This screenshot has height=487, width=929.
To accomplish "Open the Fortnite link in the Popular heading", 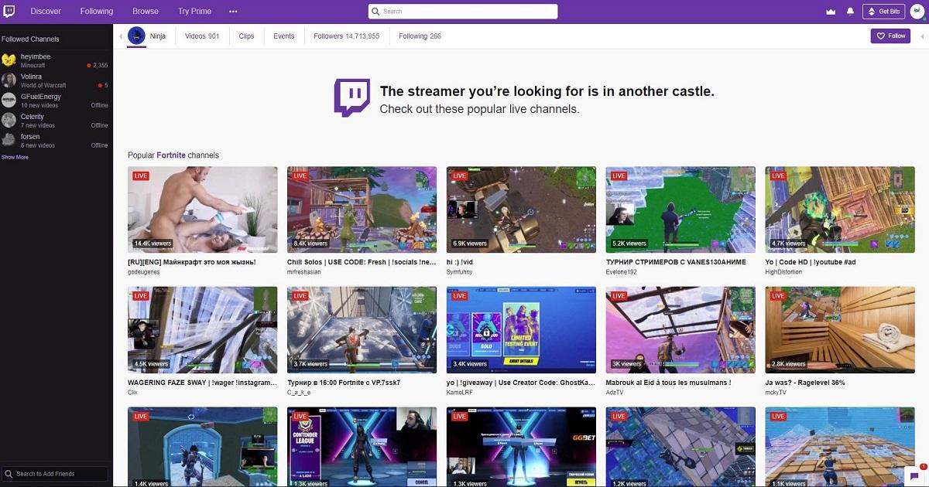I will click(x=171, y=155).
